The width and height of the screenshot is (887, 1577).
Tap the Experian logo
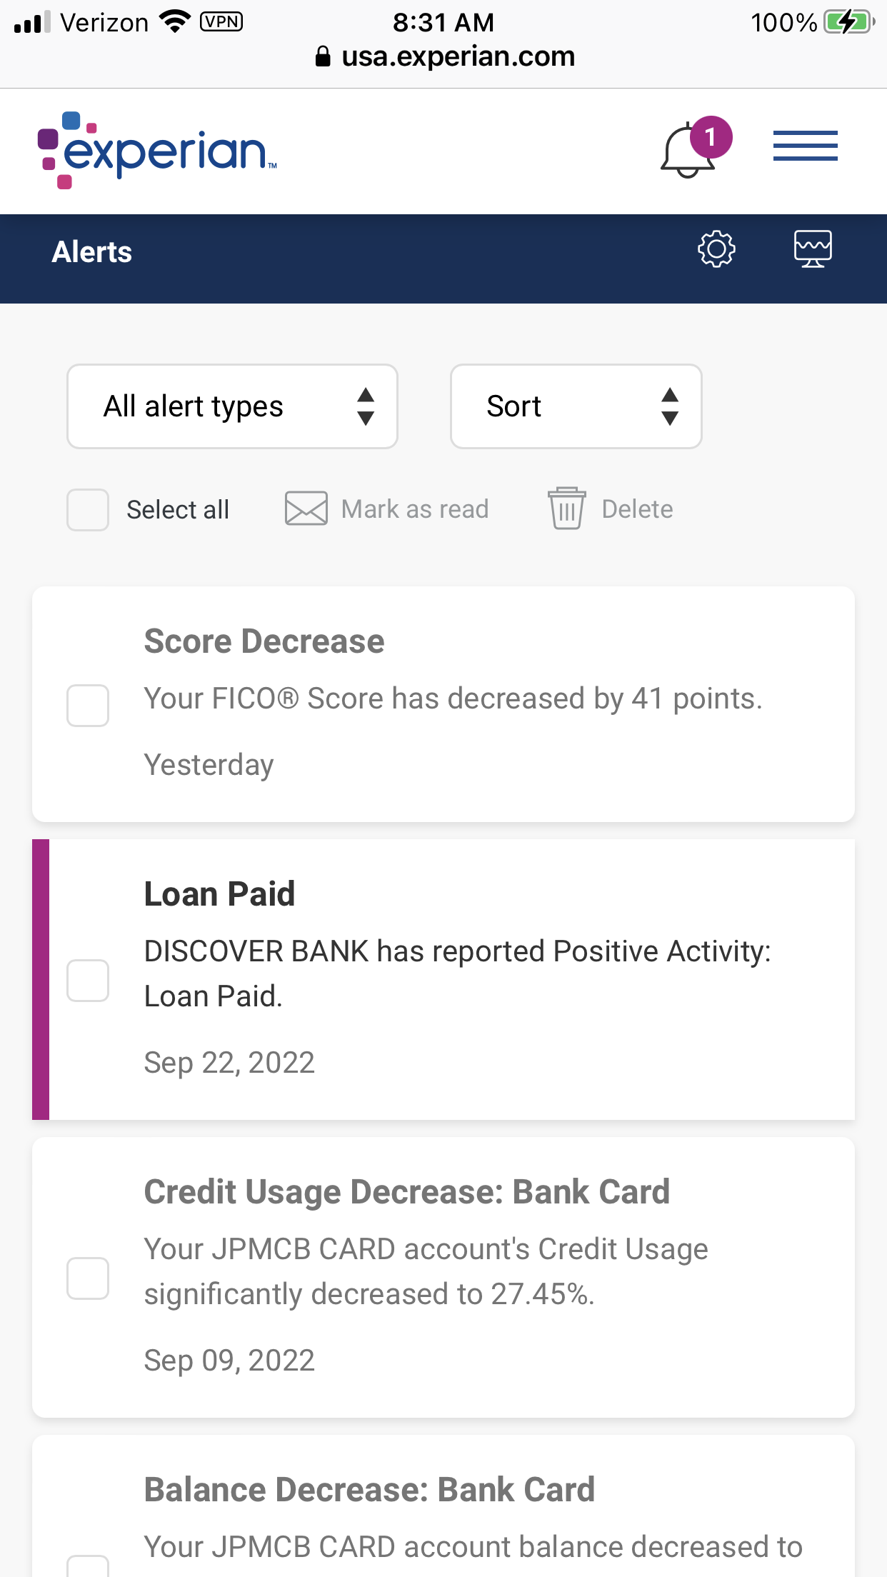click(x=157, y=151)
